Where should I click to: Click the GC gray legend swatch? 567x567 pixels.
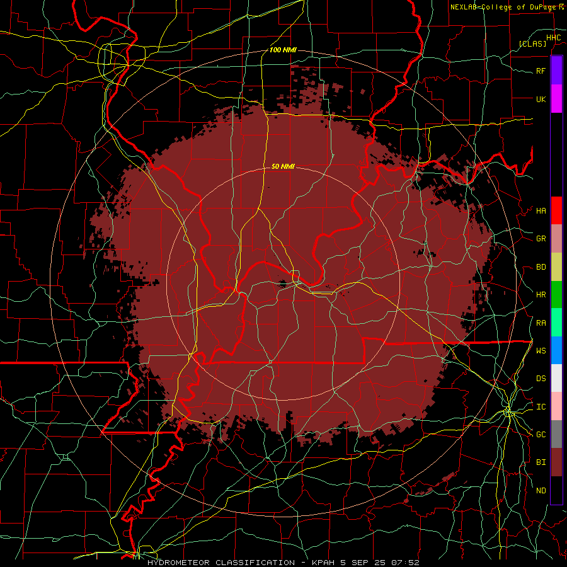click(x=556, y=434)
